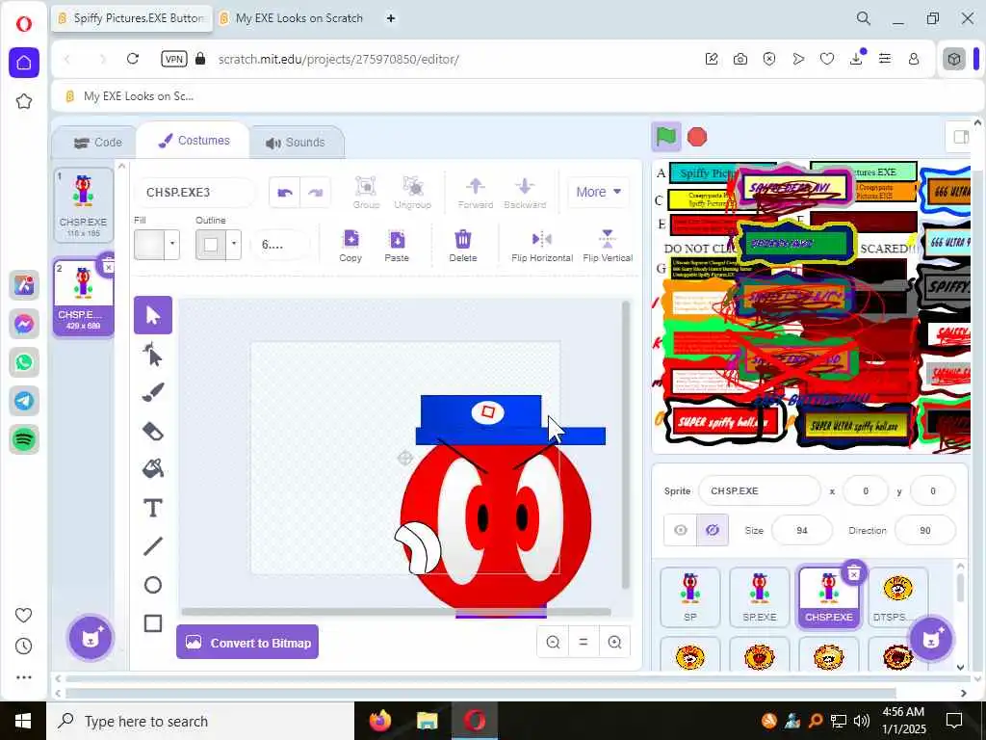Click the Undo arrow button

pyautogui.click(x=285, y=193)
